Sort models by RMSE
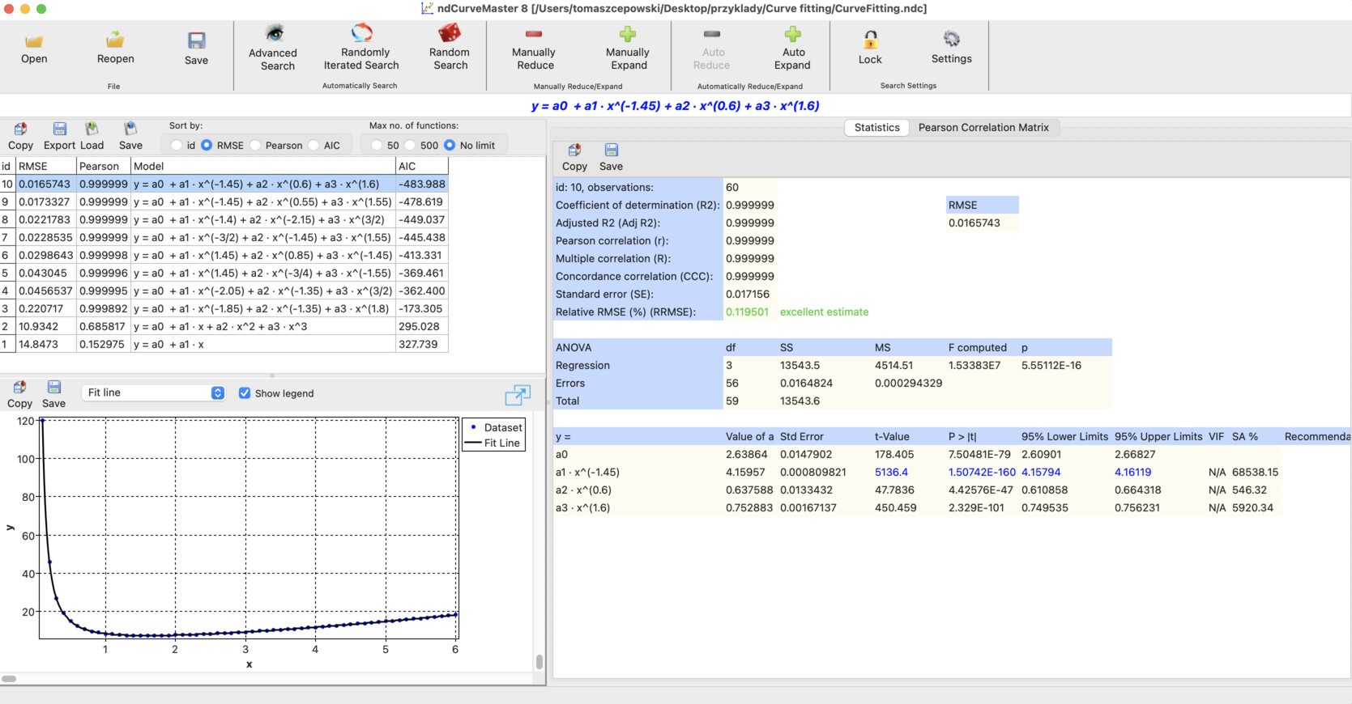This screenshot has height=704, width=1352. tap(207, 146)
